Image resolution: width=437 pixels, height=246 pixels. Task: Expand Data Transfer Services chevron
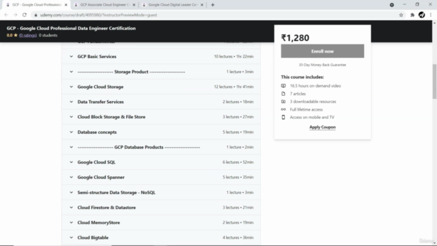point(71,102)
